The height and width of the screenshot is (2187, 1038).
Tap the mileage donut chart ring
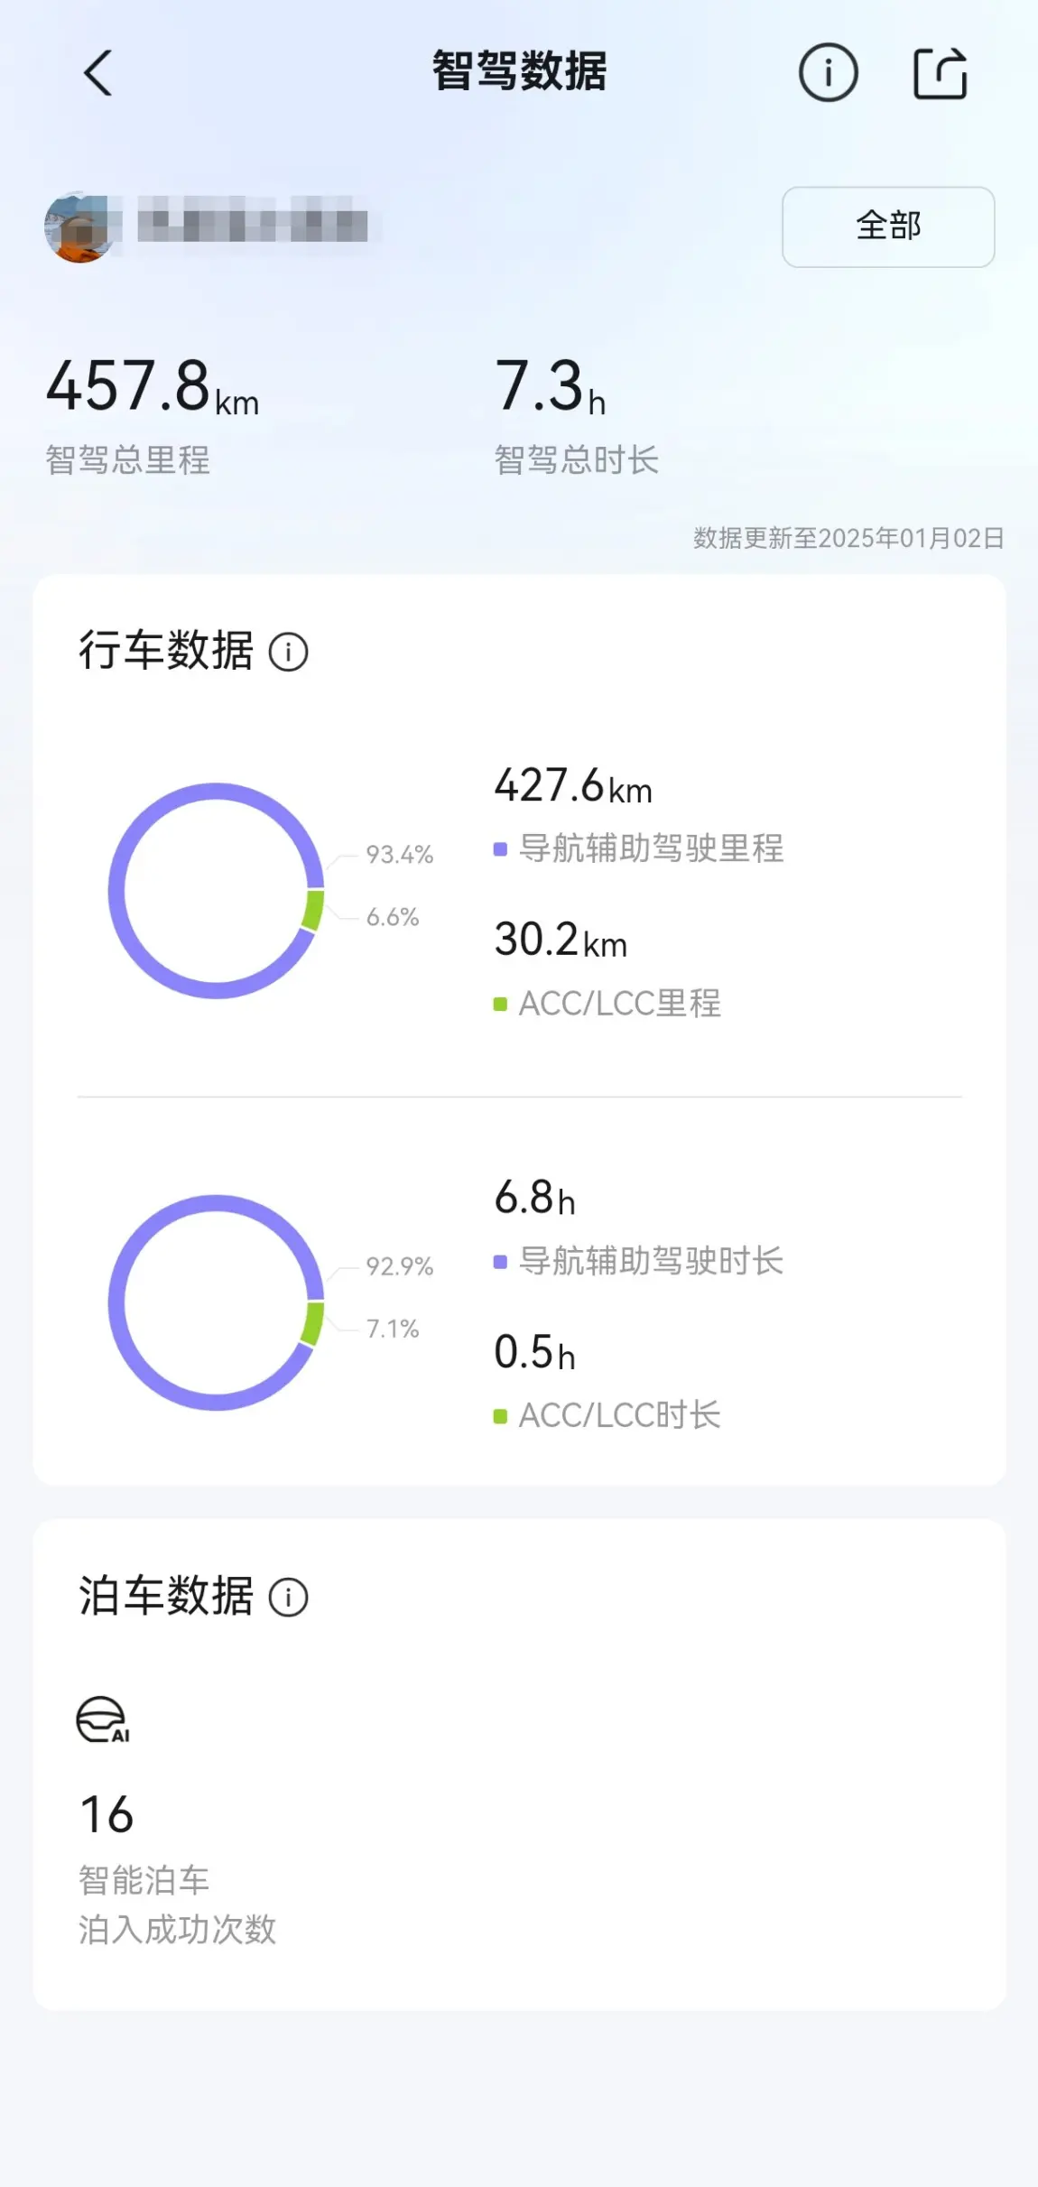click(x=114, y=891)
